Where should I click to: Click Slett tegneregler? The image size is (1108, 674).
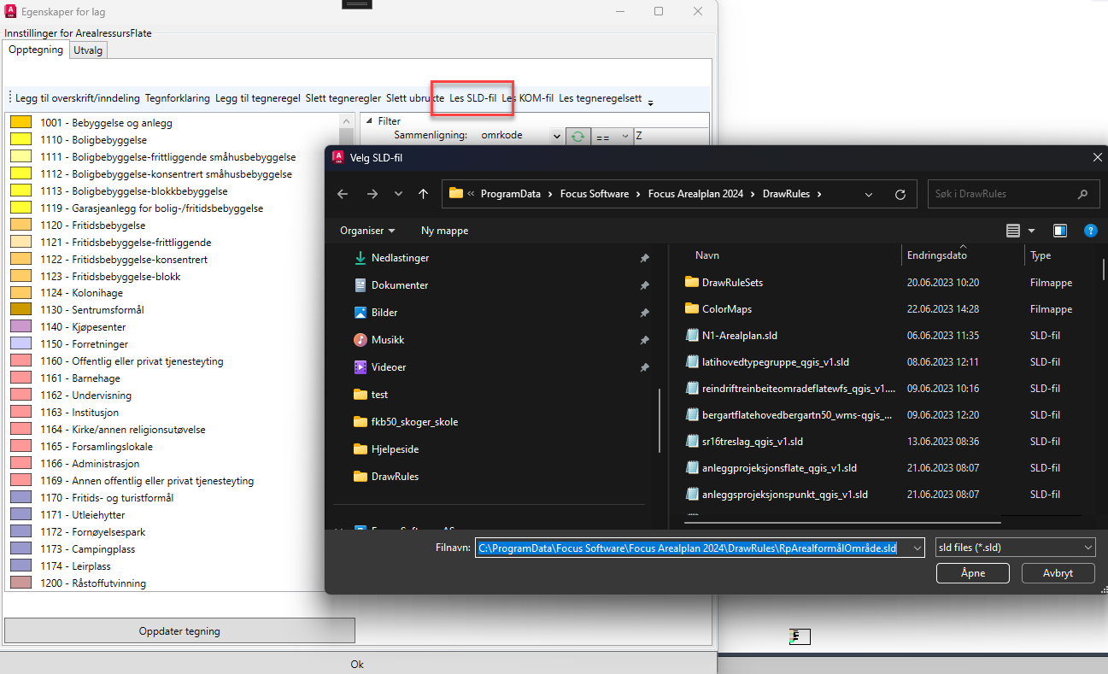pyautogui.click(x=343, y=98)
